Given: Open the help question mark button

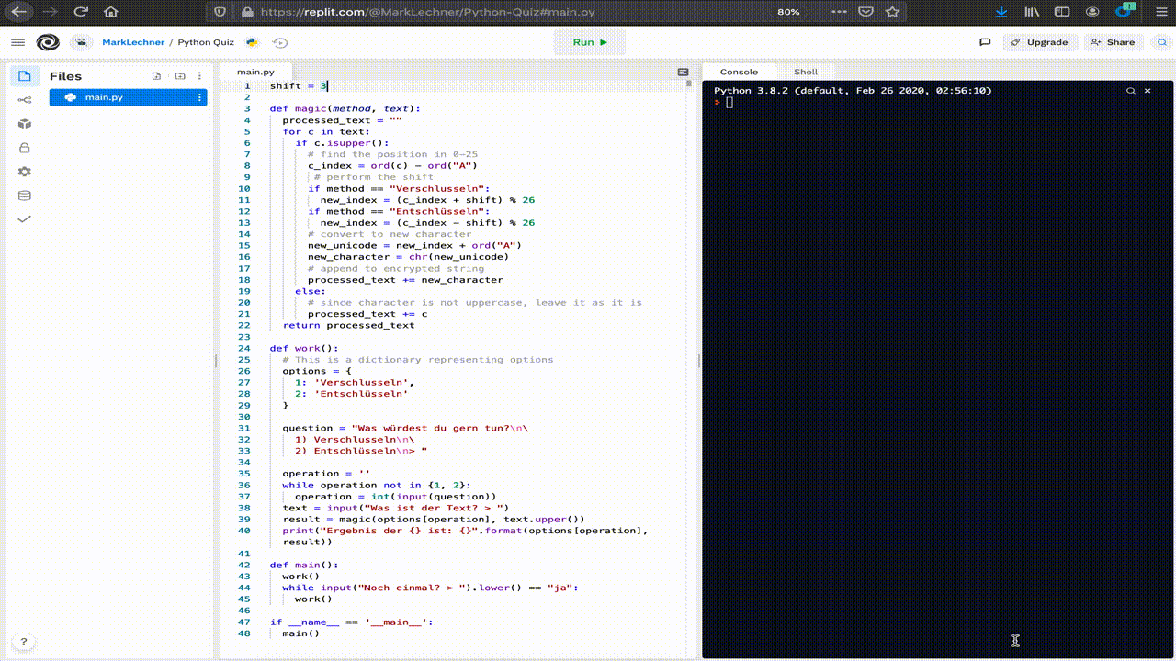Looking at the screenshot, I should coord(24,642).
